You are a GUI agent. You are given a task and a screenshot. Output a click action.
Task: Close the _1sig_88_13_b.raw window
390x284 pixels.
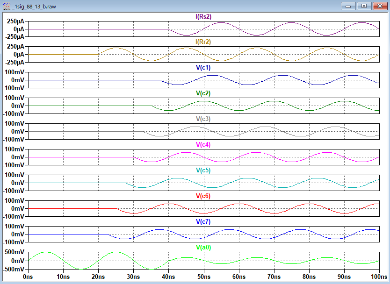tap(380, 6)
